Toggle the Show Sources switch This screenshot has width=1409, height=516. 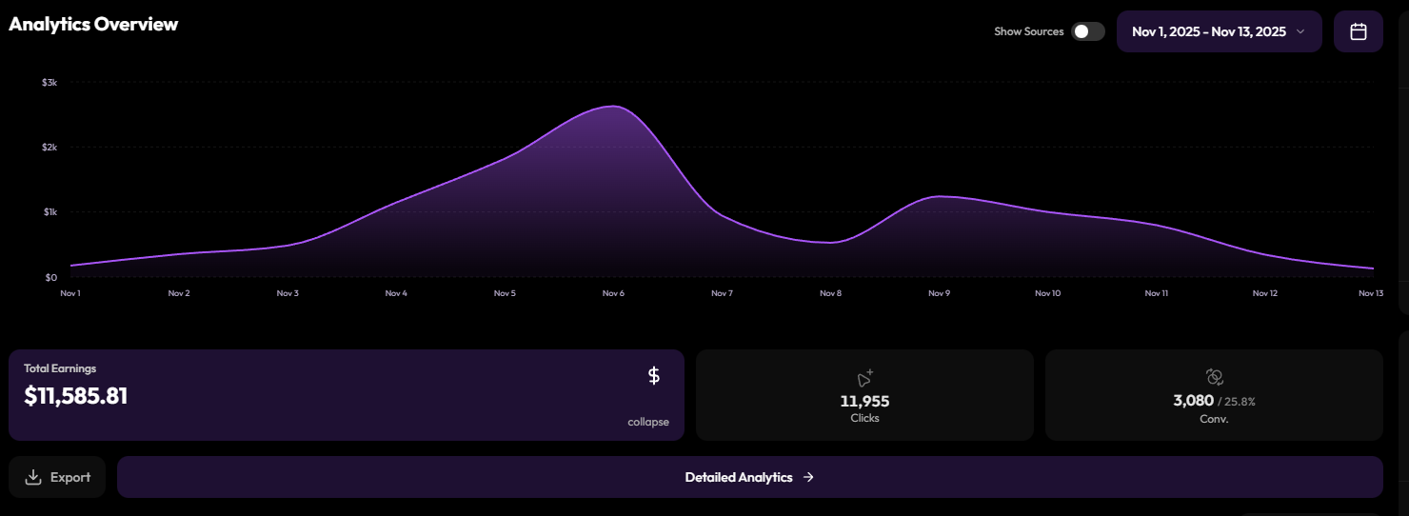[1088, 31]
